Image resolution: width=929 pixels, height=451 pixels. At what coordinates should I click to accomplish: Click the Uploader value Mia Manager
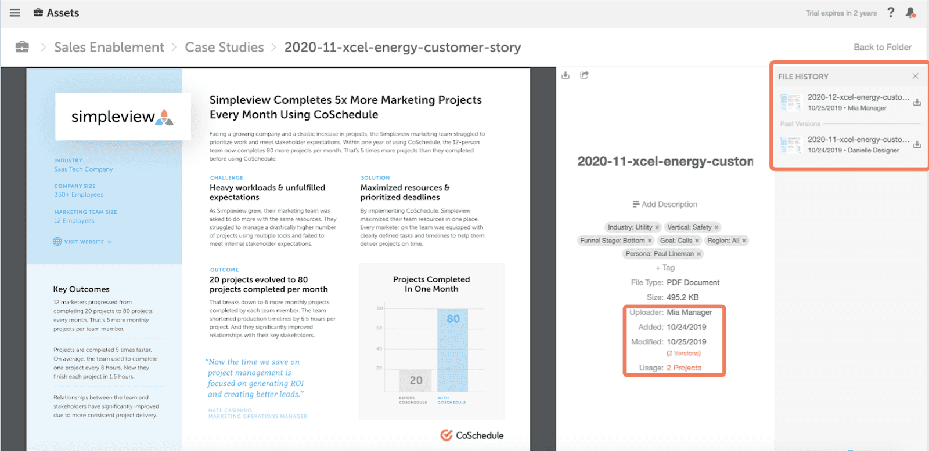pos(689,312)
